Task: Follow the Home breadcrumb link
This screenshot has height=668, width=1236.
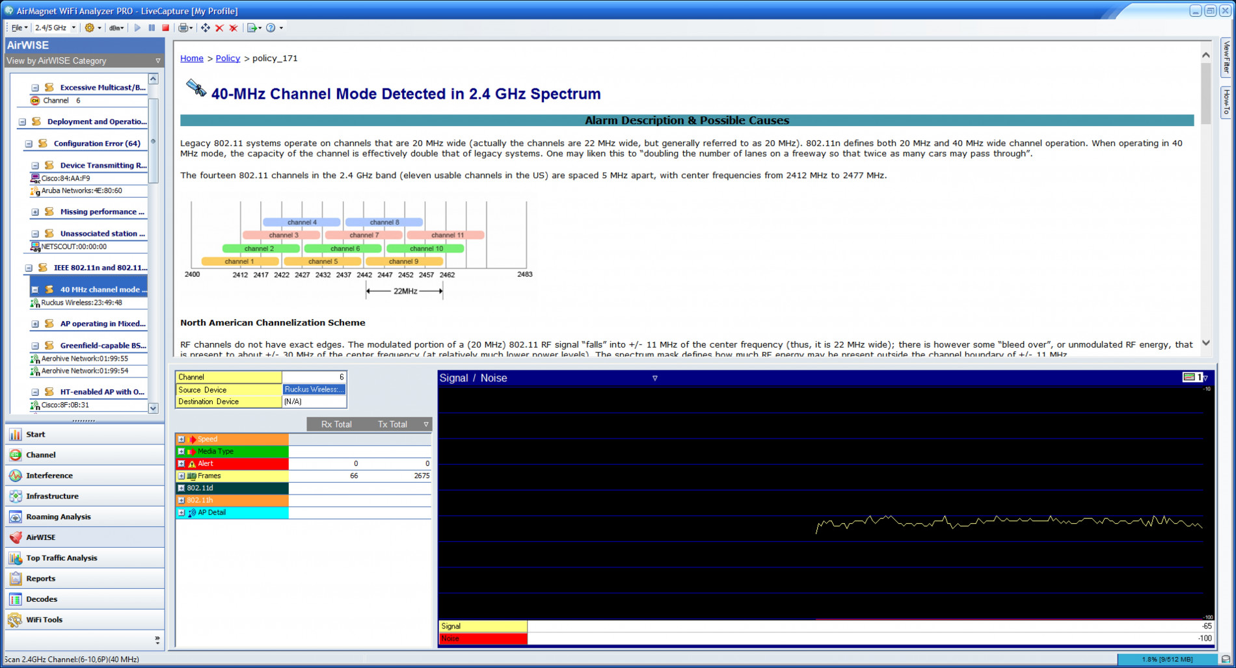Action: [x=192, y=58]
